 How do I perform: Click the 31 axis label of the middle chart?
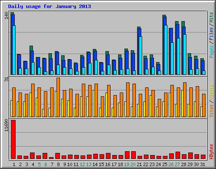click(x=6, y=79)
